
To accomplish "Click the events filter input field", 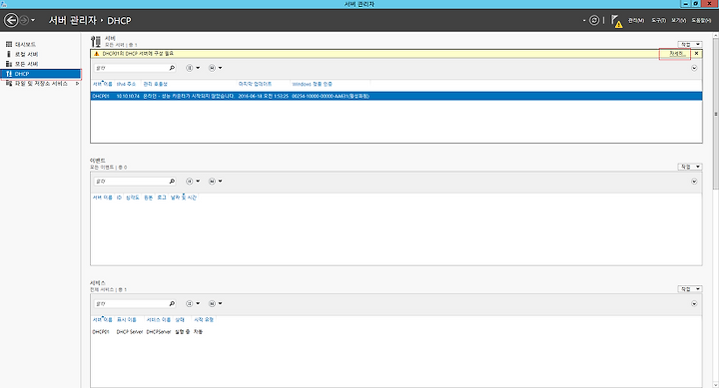I will 131,182.
